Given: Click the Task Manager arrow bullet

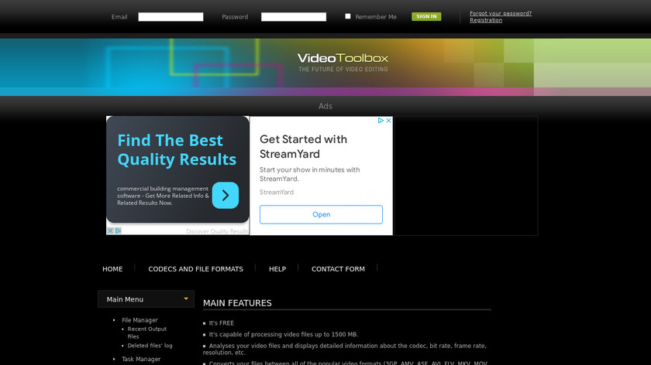Looking at the screenshot, I should pyautogui.click(x=114, y=359).
